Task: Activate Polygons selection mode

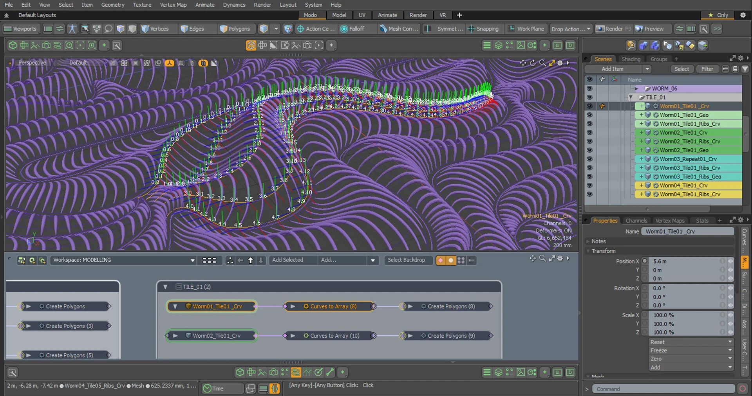Action: 235,29
